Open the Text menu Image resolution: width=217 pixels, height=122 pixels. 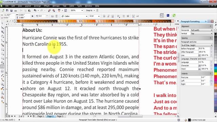64,6
